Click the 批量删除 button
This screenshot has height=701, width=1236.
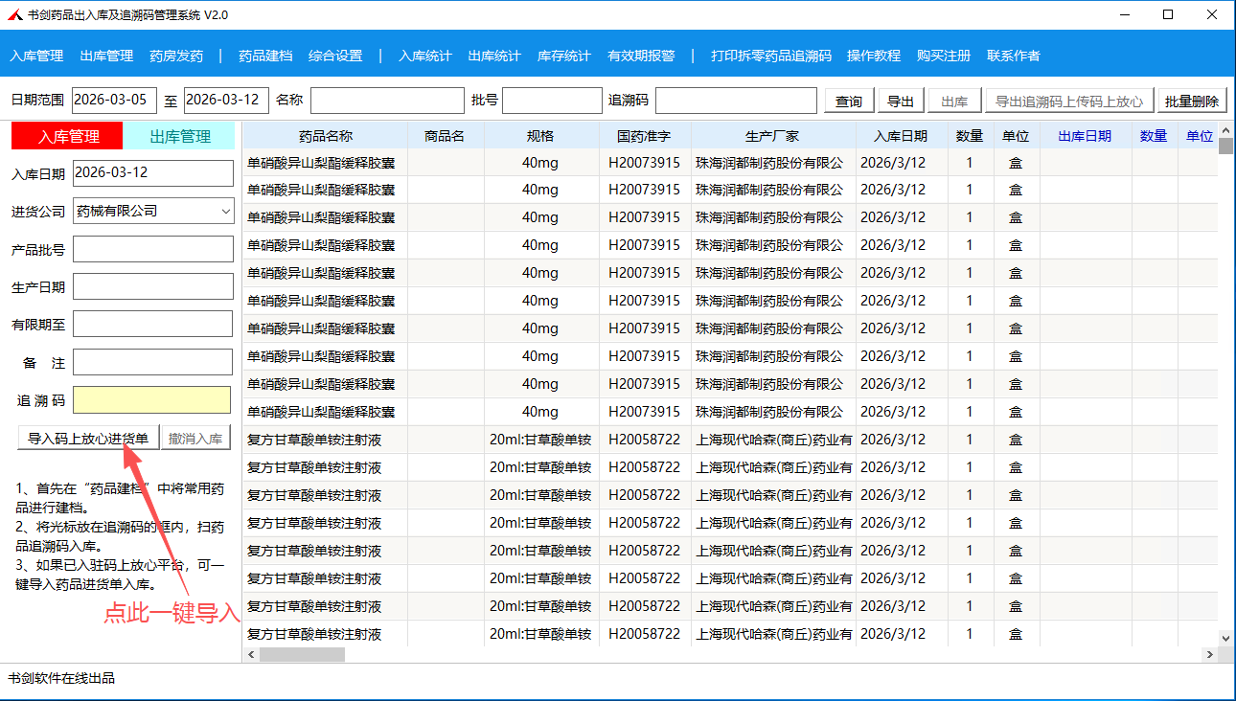tap(1192, 102)
